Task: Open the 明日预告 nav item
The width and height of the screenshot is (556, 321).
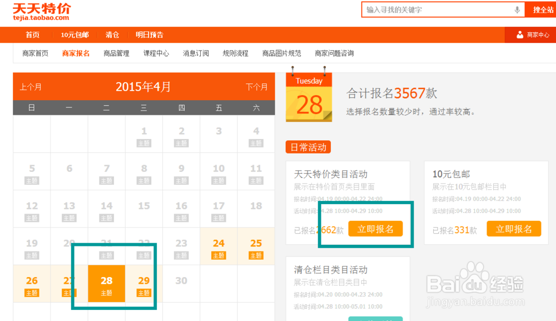Action: [149, 34]
